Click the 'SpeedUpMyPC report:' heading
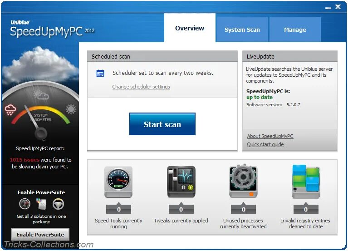This screenshot has width=348, height=251. tap(40, 148)
